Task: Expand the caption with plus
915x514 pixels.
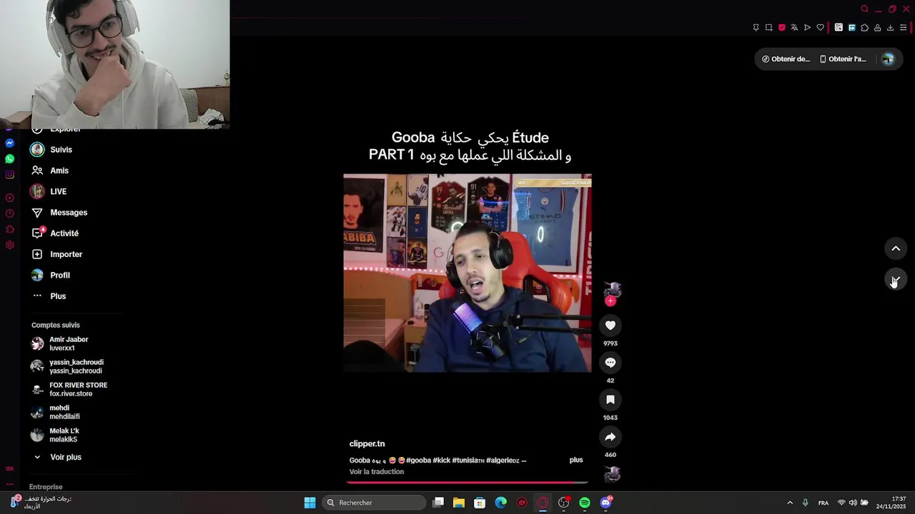Action: 576,460
